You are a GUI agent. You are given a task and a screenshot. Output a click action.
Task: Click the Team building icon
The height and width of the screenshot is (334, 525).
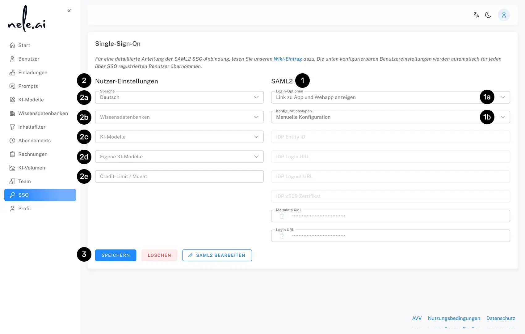click(x=12, y=182)
